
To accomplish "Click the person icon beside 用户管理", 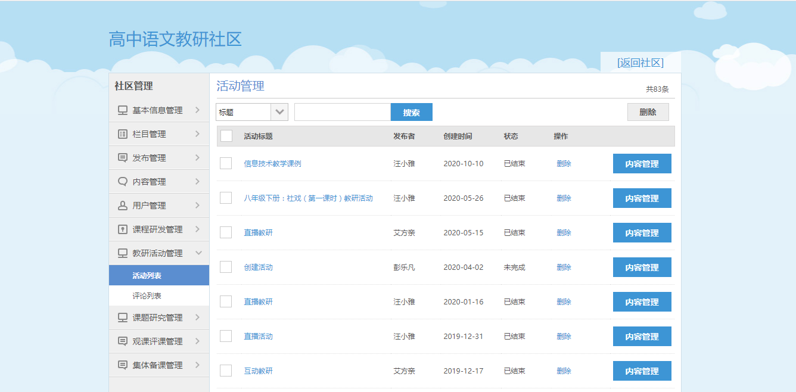I will [123, 206].
